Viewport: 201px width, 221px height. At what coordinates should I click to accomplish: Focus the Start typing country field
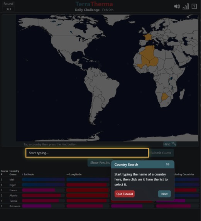point(87,153)
